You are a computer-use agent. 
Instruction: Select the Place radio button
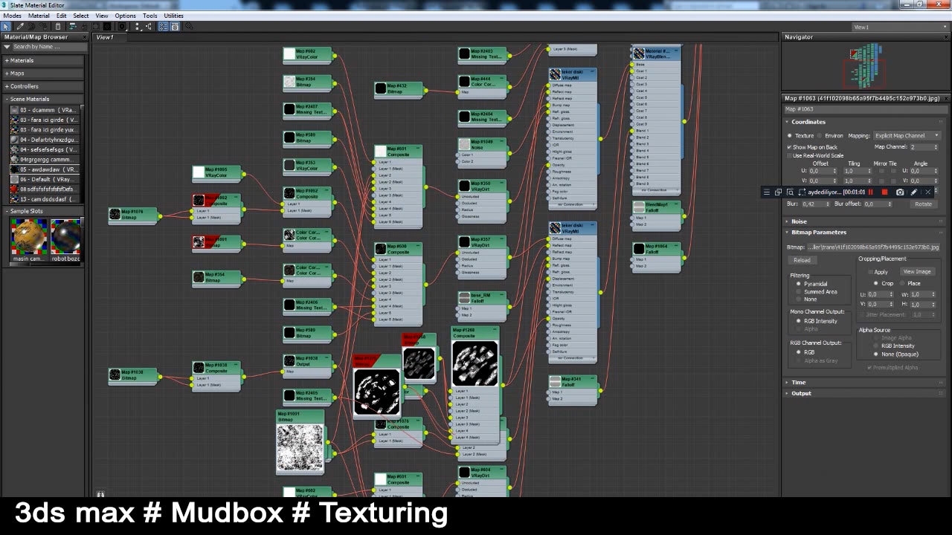point(902,283)
